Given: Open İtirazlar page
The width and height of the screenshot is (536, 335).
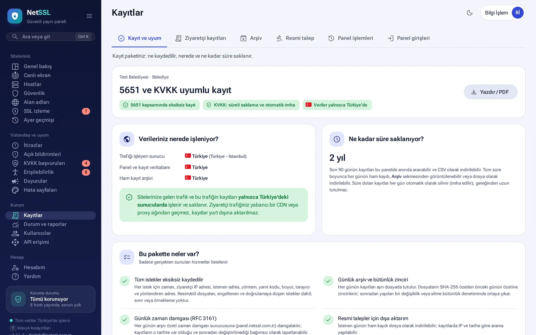Looking at the screenshot, I should (51, 145).
